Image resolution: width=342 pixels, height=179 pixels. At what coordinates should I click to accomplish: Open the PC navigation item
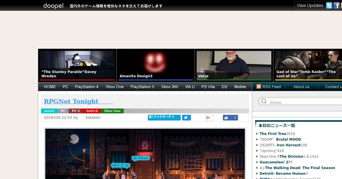click(x=65, y=87)
